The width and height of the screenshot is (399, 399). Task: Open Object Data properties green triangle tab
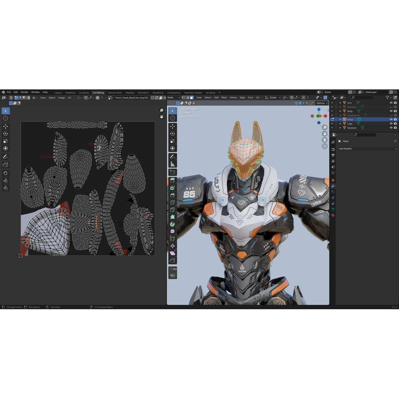333,209
